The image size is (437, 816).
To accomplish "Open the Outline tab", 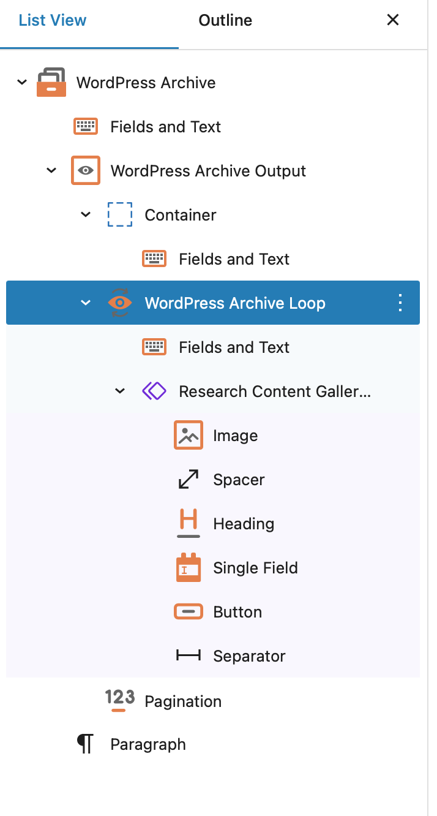I will click(x=225, y=20).
